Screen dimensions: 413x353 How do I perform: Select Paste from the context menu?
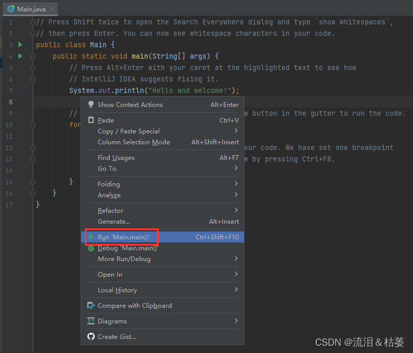162,120
